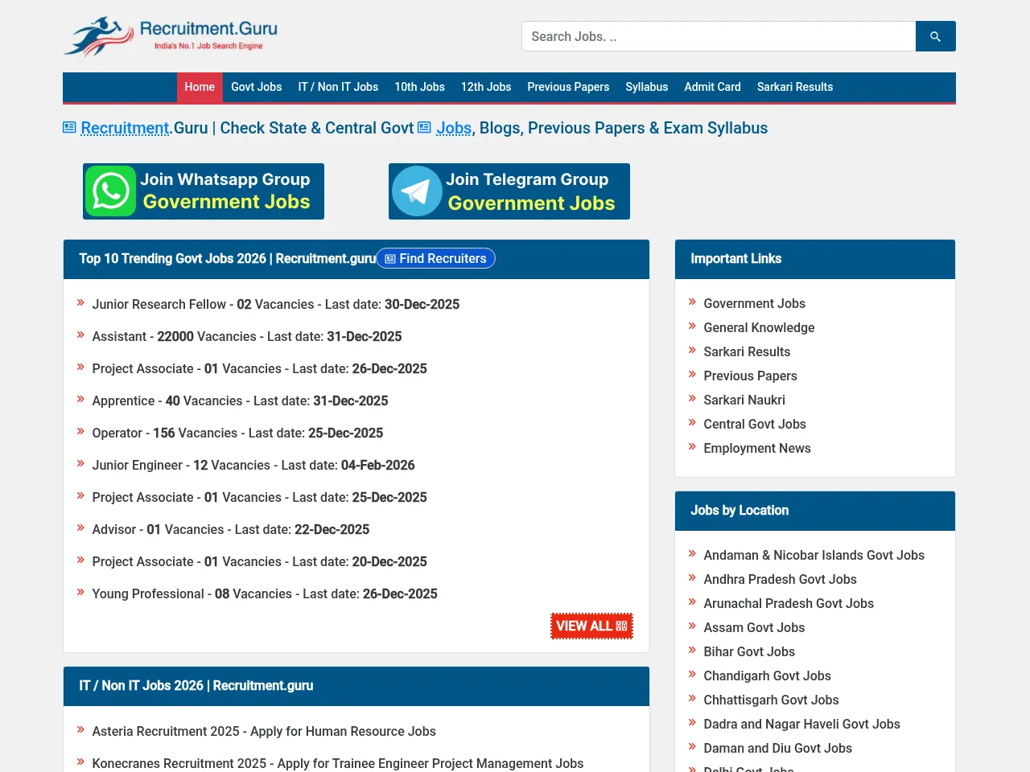Open Chandigarh Govt Jobs
Viewport: 1030px width, 772px height.
pyautogui.click(x=767, y=675)
